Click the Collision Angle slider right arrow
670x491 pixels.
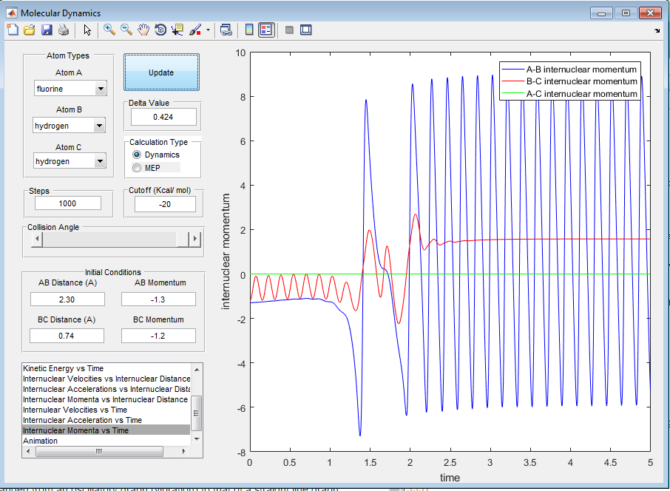(195, 239)
